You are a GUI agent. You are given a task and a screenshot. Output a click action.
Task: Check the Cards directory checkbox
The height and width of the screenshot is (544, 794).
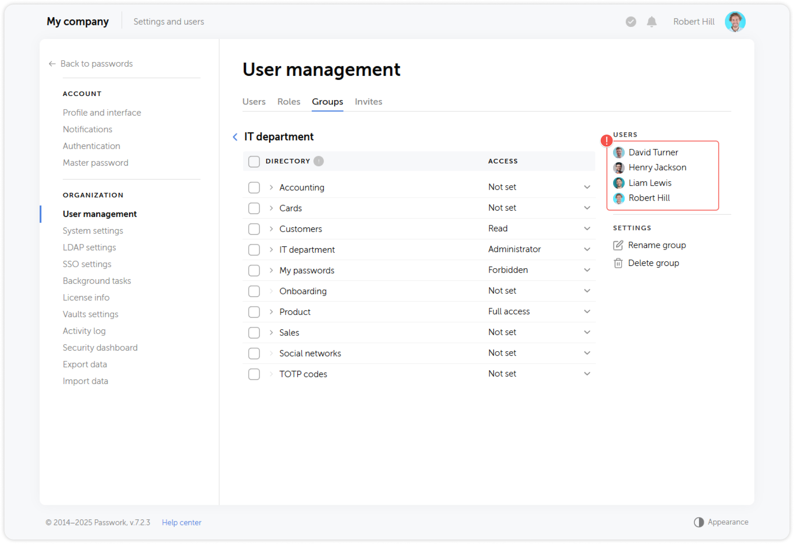pyautogui.click(x=254, y=208)
